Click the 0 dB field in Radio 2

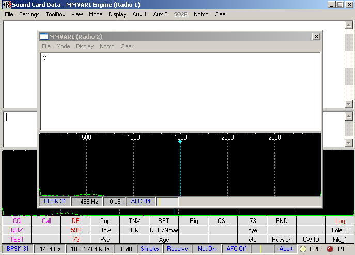point(115,201)
